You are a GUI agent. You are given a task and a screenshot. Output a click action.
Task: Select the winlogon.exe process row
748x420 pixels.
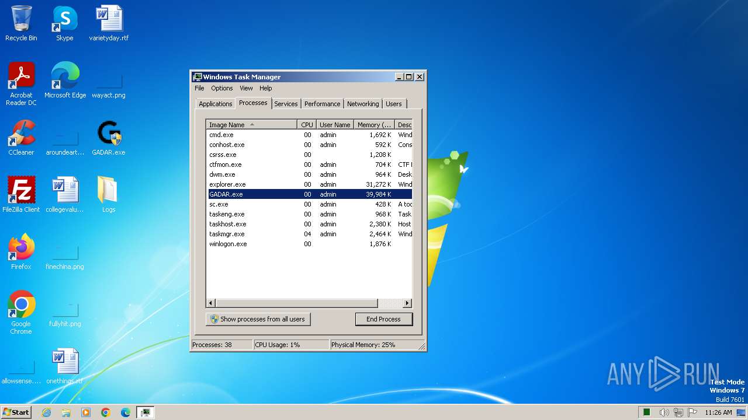coord(309,244)
